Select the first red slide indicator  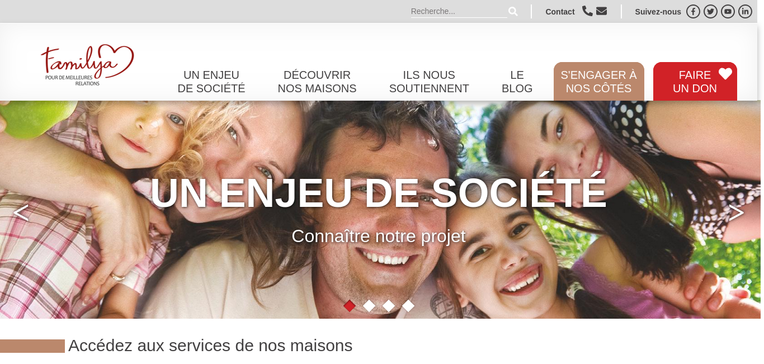point(350,306)
